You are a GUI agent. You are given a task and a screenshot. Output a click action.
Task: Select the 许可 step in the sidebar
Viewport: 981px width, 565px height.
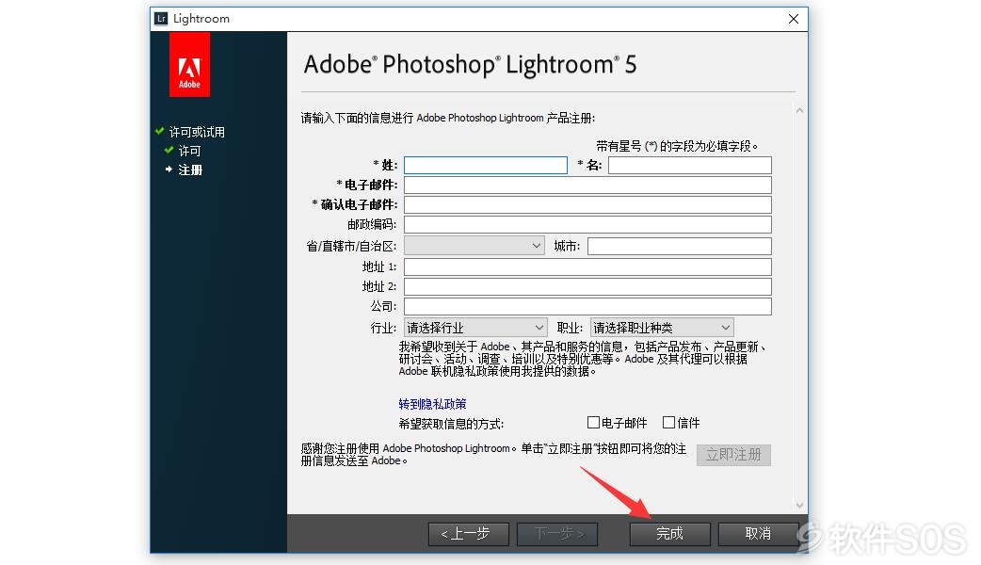coord(189,151)
